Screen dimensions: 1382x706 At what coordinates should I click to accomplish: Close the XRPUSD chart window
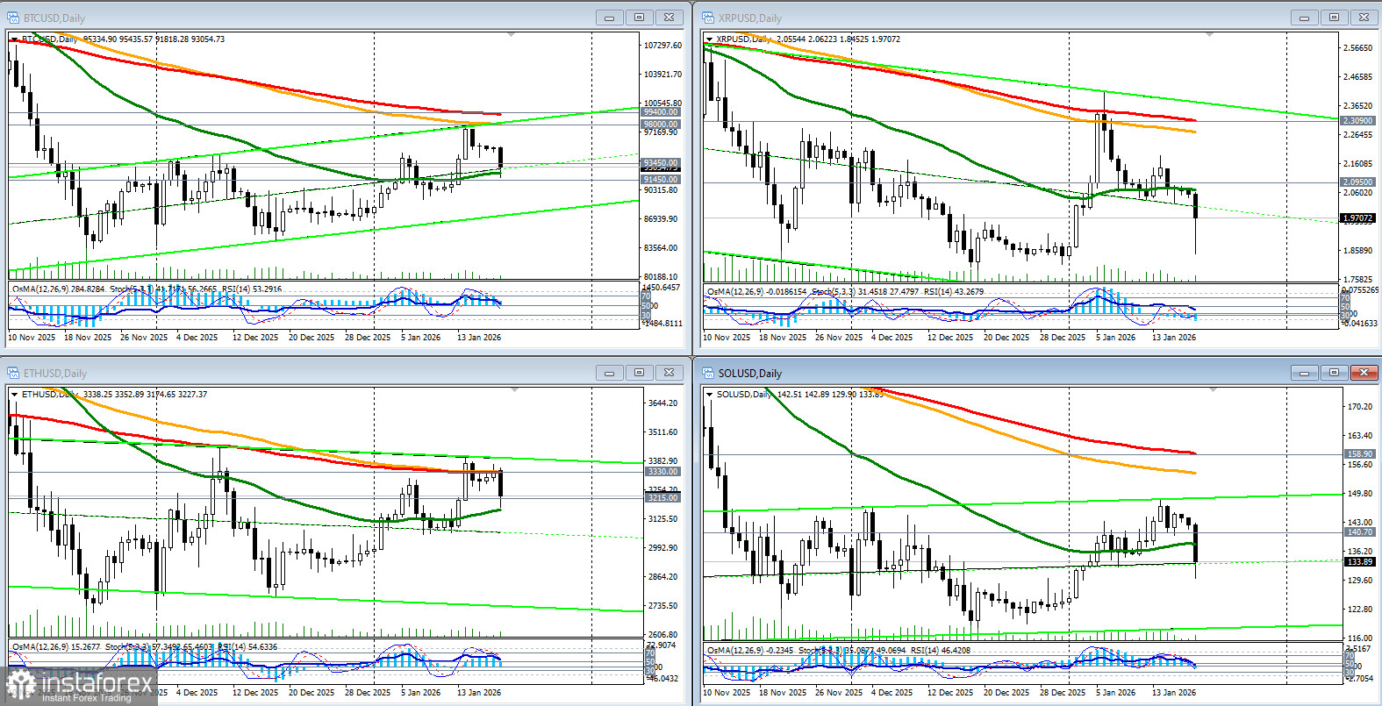1364,18
